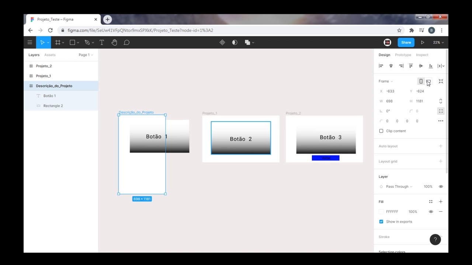Screen dimensions: 472x265
Task: Toggle constrain proportions link
Action: coord(441,101)
